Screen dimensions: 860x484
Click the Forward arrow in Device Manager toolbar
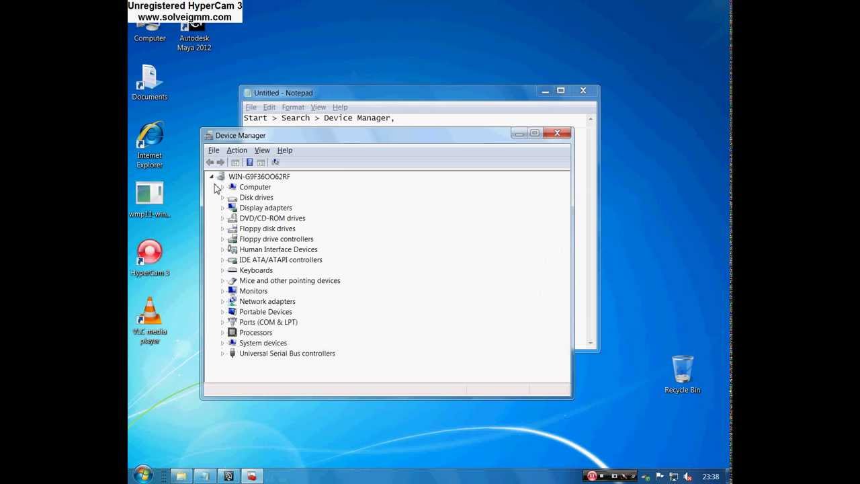(x=220, y=162)
